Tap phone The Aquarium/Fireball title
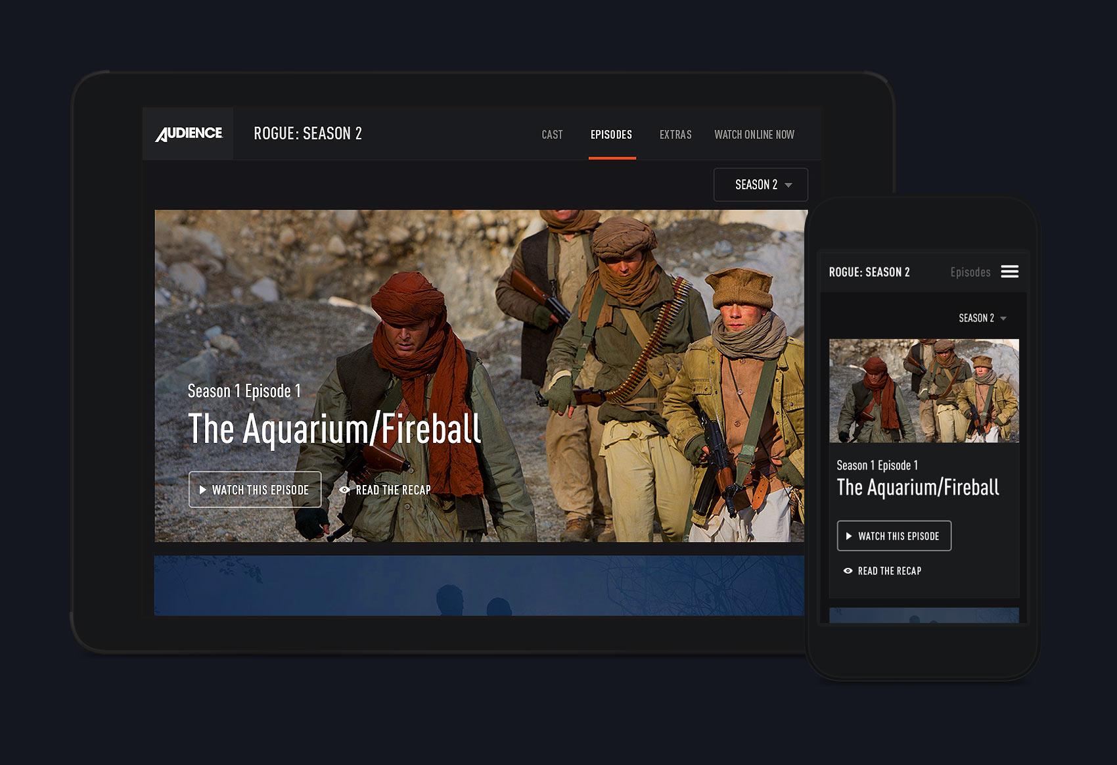Screen dimensions: 1117x765 pos(918,488)
